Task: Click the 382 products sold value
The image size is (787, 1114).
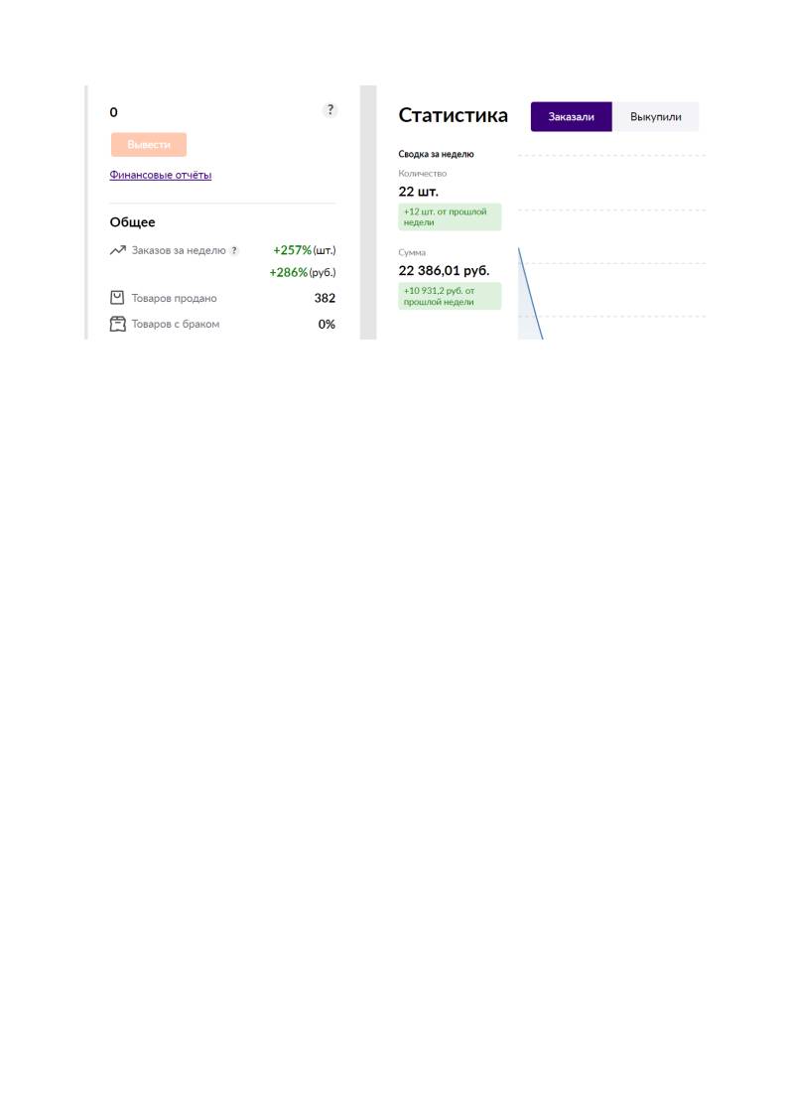Action: click(325, 298)
